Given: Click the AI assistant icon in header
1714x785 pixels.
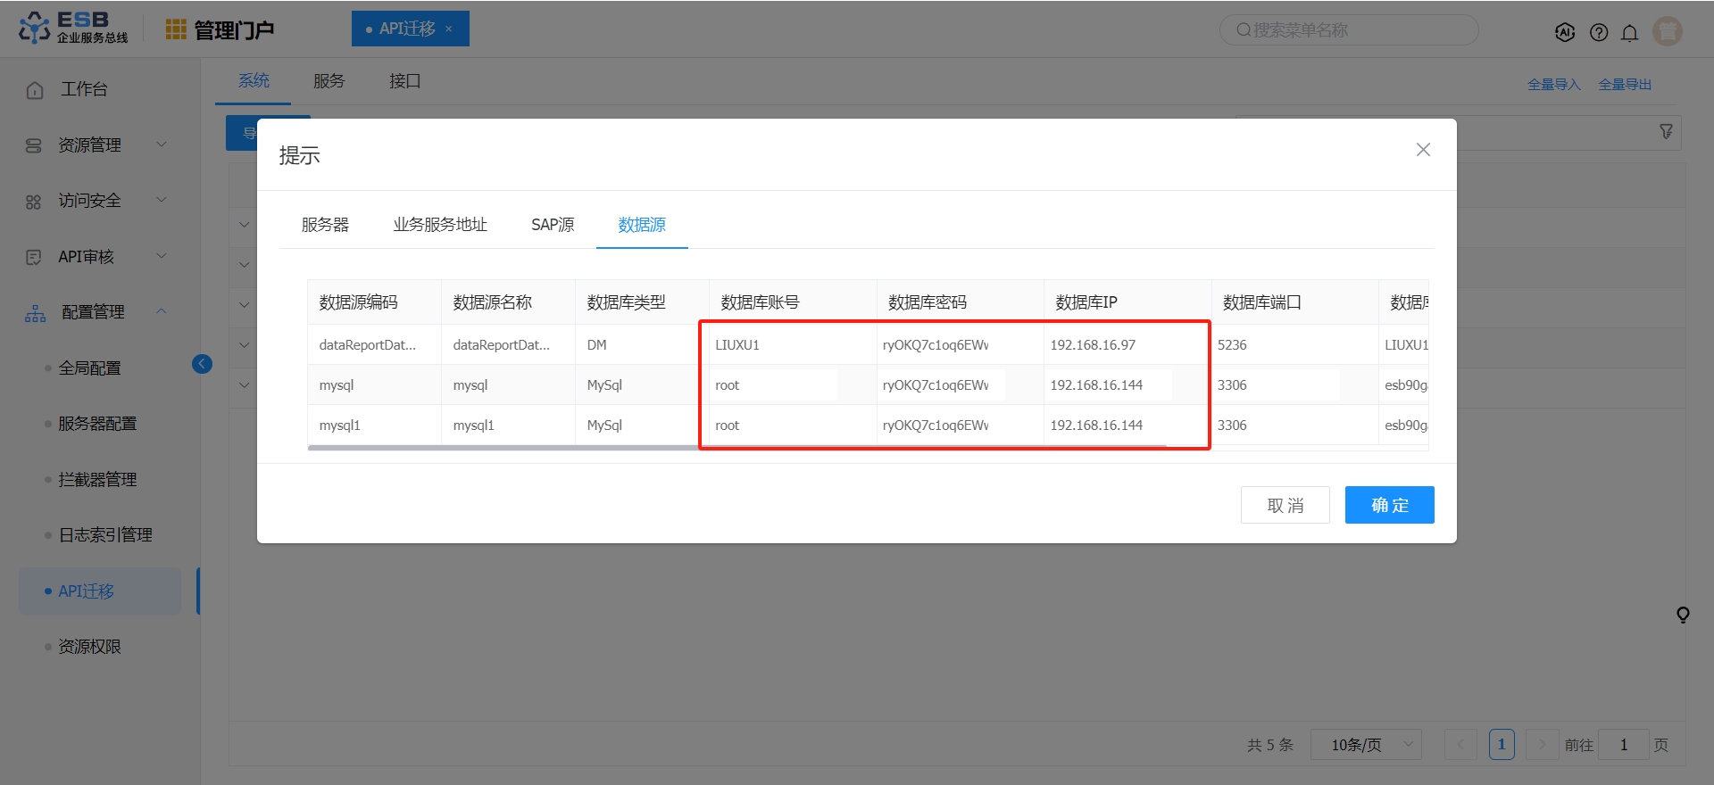Looking at the screenshot, I should (x=1565, y=32).
